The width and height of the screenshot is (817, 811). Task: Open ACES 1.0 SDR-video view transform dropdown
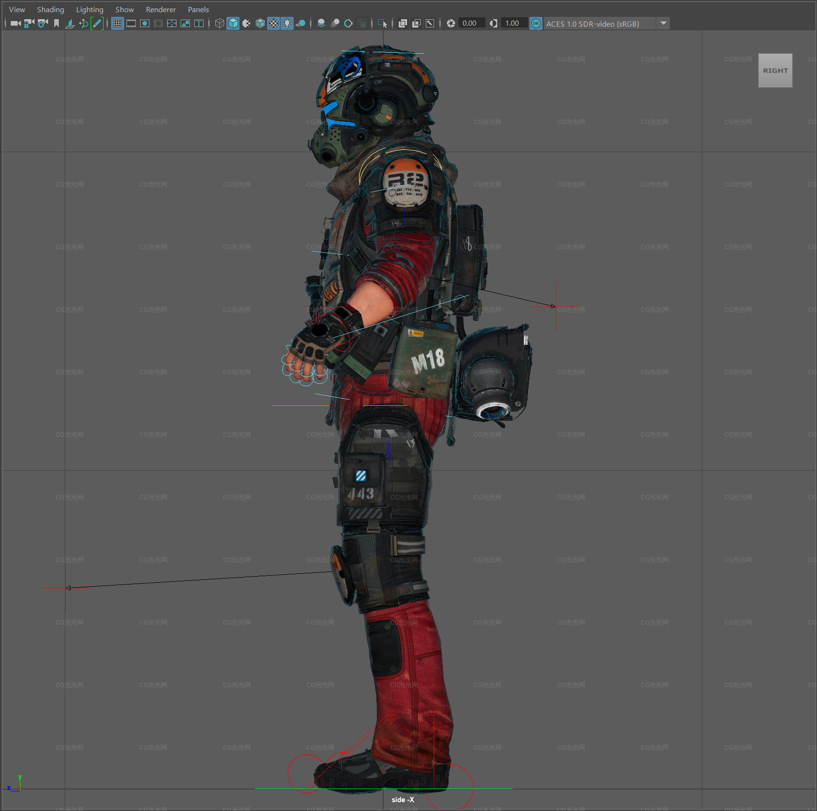[607, 23]
